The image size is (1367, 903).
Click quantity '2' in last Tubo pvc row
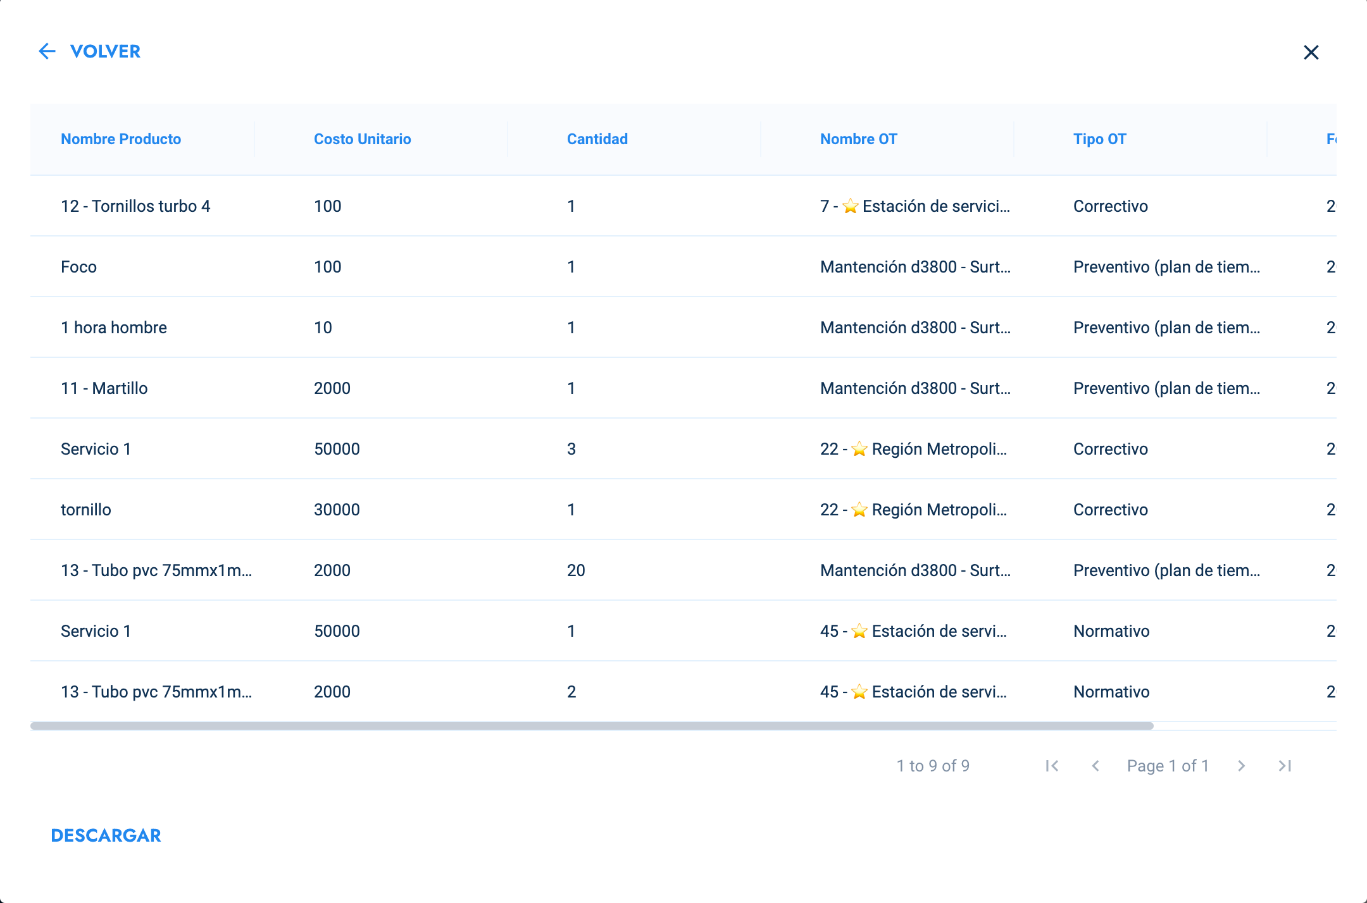571,692
